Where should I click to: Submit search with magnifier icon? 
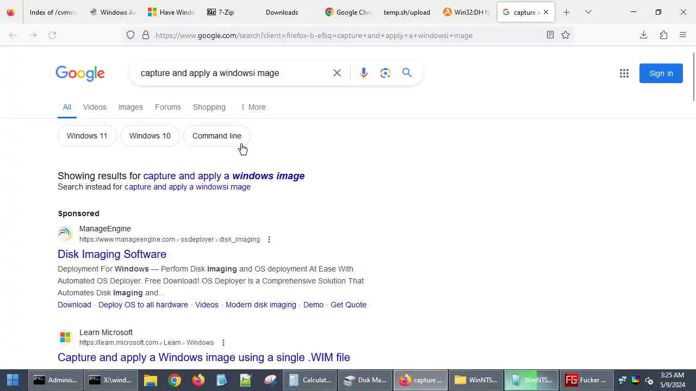pyautogui.click(x=407, y=73)
